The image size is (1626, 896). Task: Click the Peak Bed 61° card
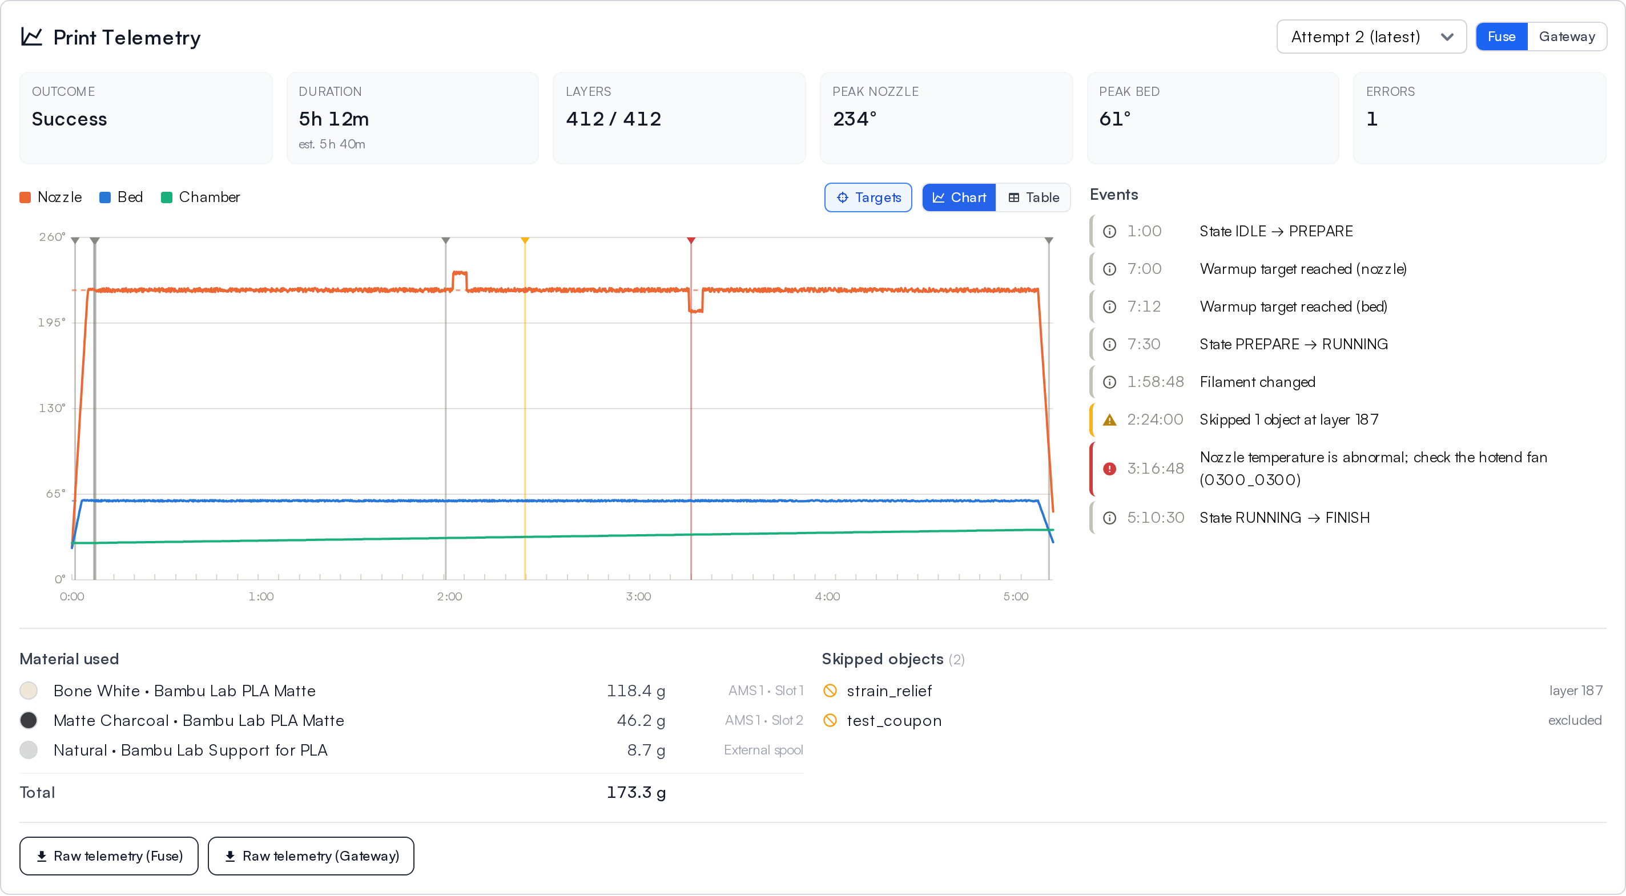1213,118
